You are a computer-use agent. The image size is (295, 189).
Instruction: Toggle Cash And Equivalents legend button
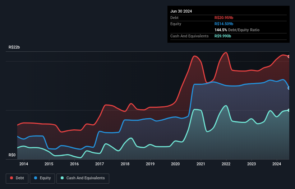83,178
